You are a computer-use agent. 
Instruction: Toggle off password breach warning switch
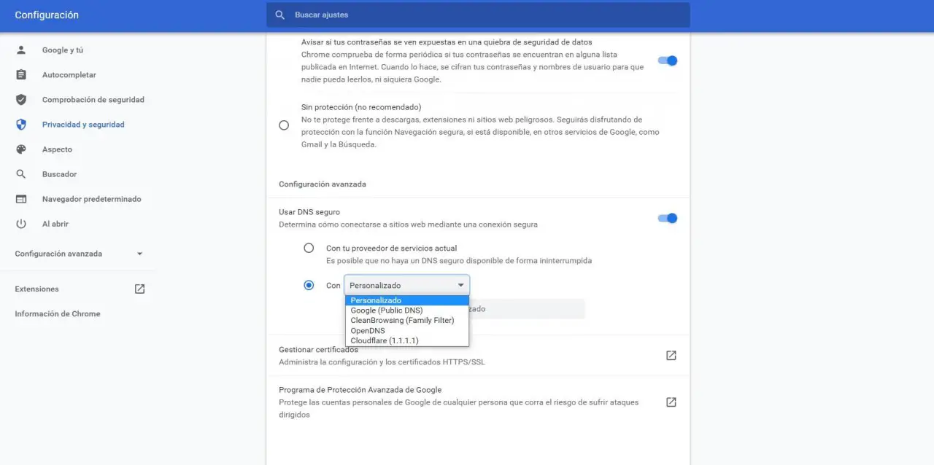(668, 60)
